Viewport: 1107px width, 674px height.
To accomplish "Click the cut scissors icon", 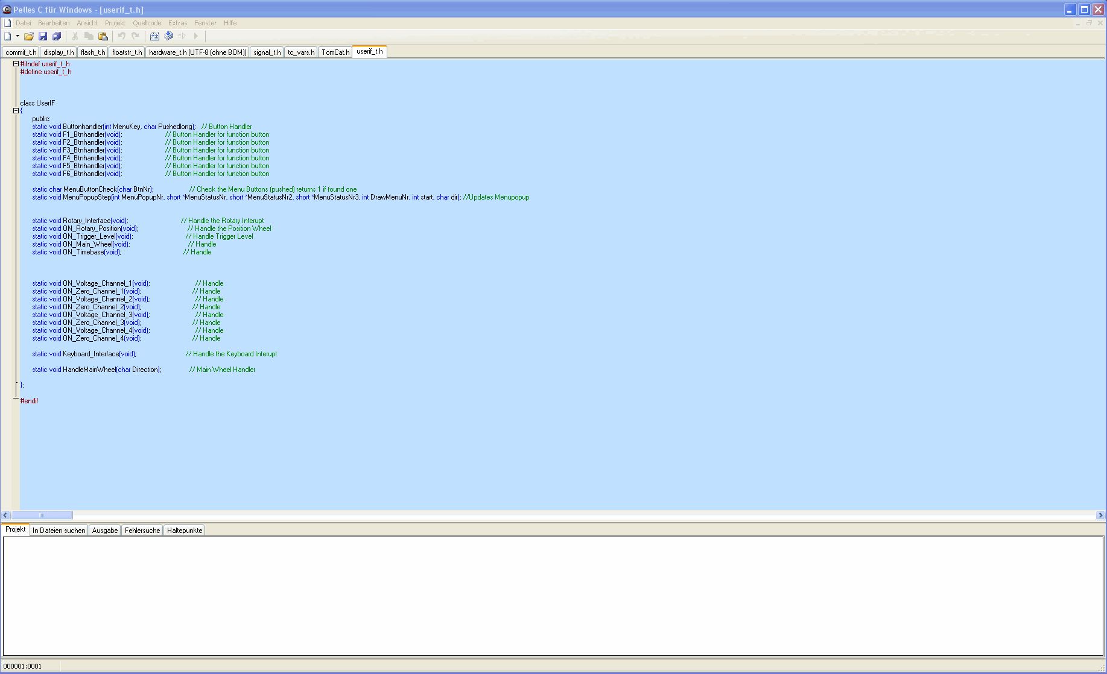I will 75,36.
